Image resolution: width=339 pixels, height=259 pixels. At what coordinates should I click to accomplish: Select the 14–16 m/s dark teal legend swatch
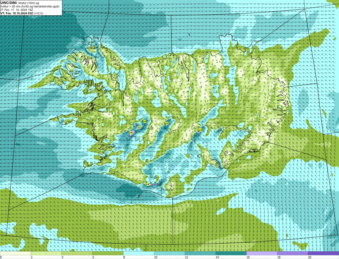231,253
